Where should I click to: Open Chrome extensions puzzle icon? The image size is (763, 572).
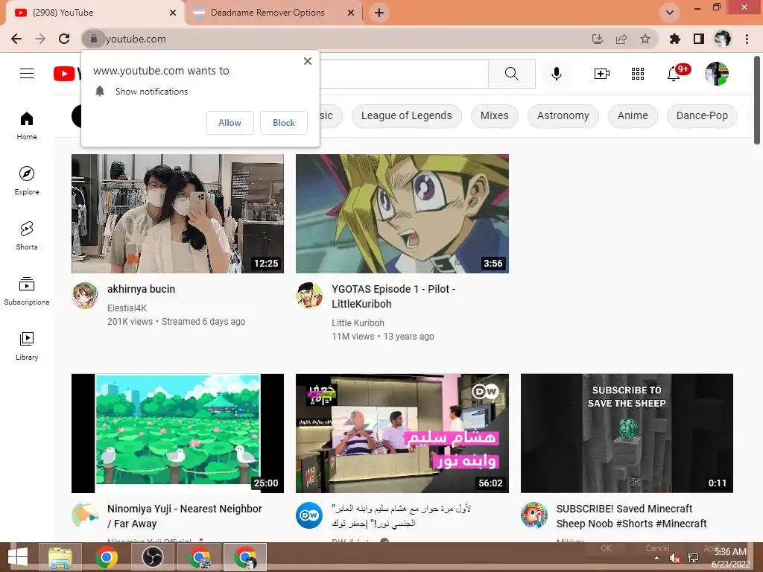point(674,39)
